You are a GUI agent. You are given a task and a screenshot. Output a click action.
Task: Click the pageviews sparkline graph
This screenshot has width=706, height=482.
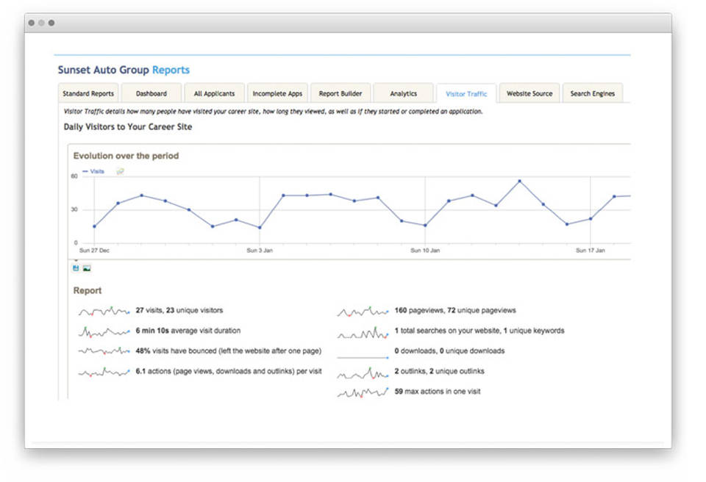coord(363,312)
